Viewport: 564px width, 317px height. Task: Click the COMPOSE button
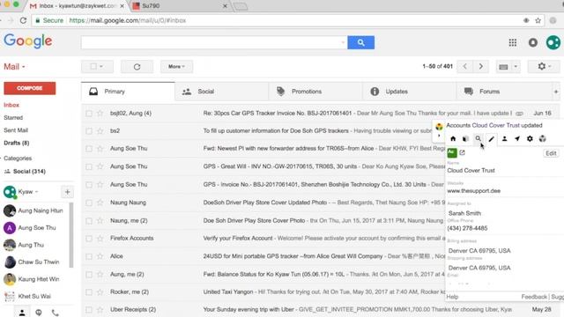pyautogui.click(x=30, y=88)
